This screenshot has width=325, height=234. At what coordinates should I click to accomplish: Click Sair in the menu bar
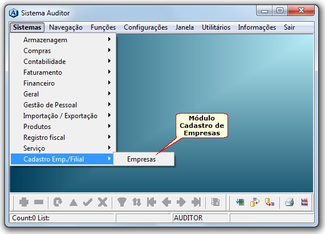(x=289, y=27)
